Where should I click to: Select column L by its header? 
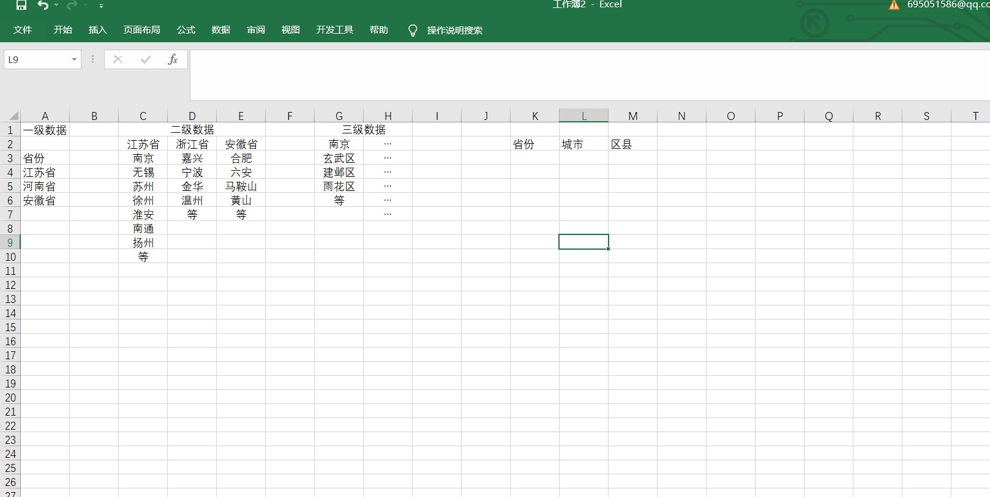(x=583, y=116)
